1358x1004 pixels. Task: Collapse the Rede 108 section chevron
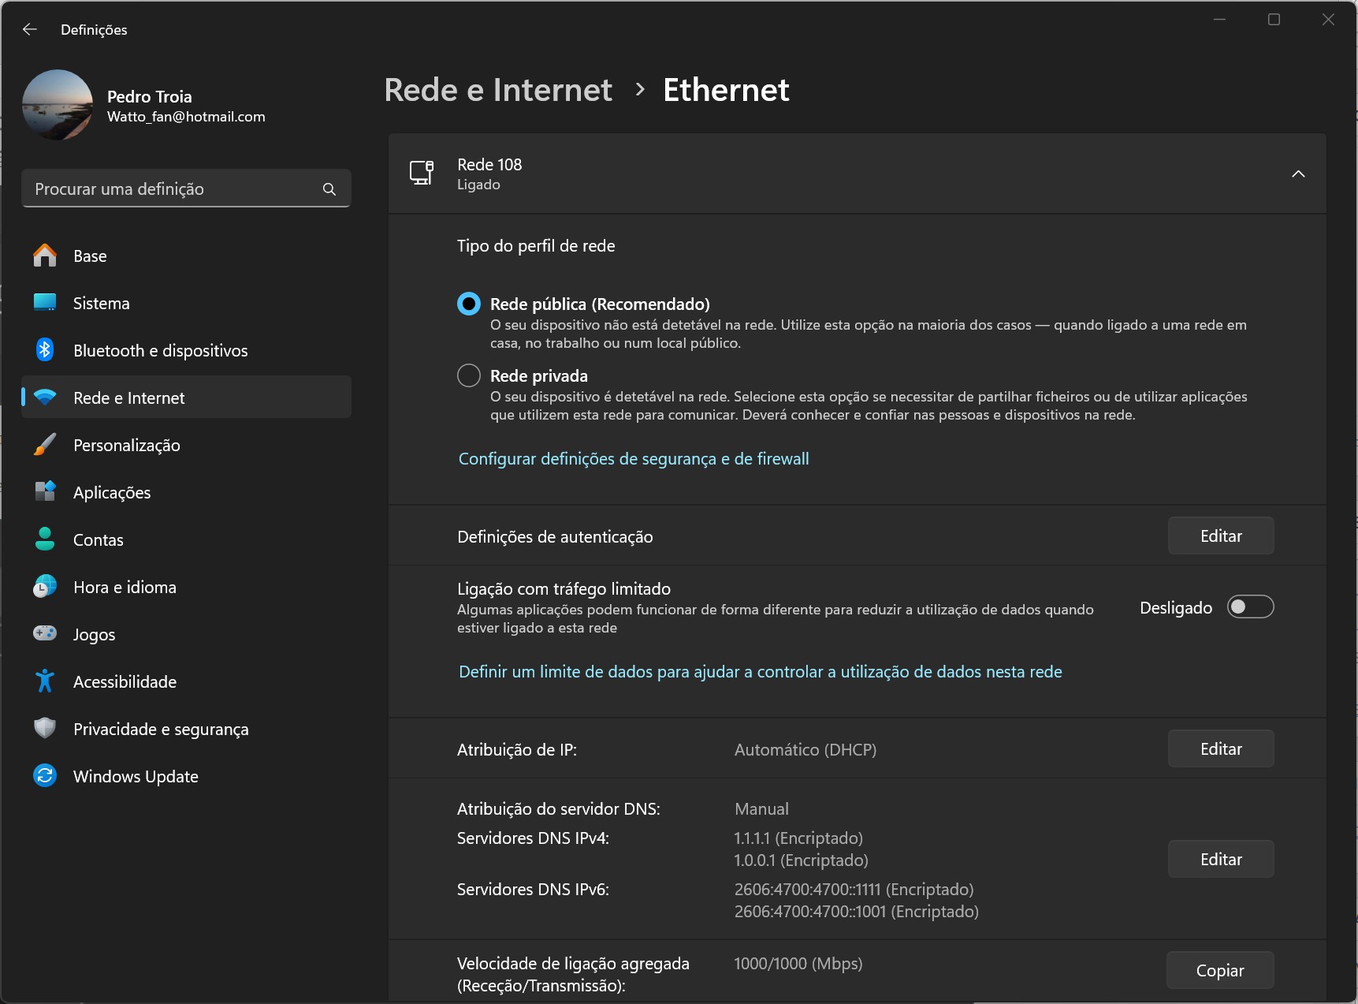[1298, 174]
